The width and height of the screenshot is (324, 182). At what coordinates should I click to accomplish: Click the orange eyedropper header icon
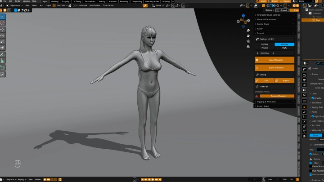pos(145,5)
